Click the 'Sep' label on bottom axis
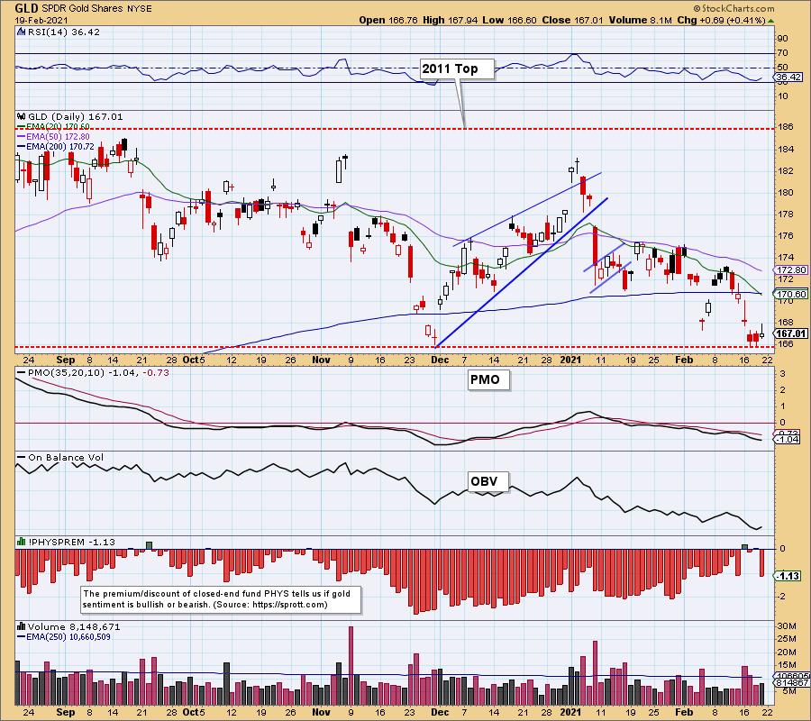This screenshot has width=811, height=721. pyautogui.click(x=66, y=712)
